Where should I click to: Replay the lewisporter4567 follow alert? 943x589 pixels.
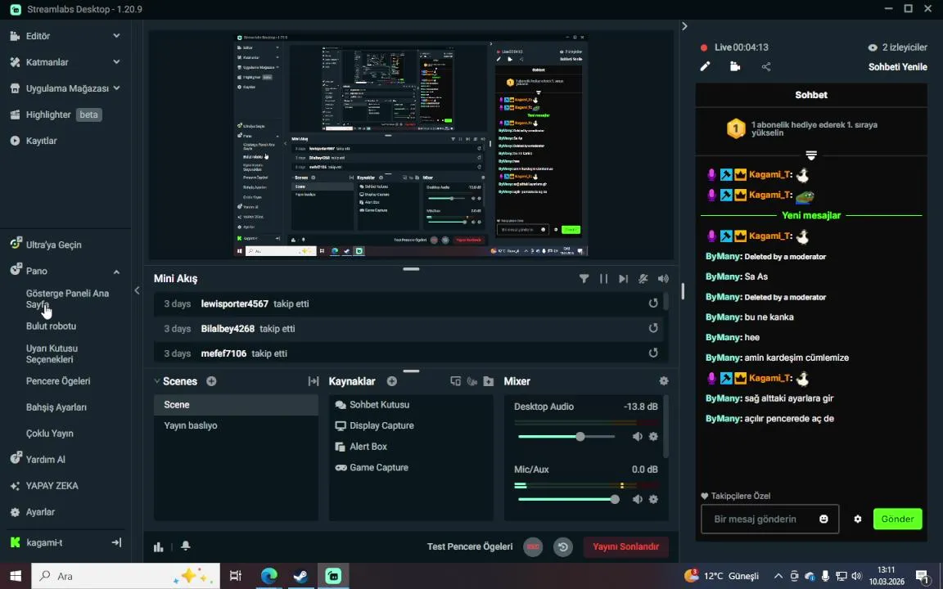pyautogui.click(x=653, y=303)
